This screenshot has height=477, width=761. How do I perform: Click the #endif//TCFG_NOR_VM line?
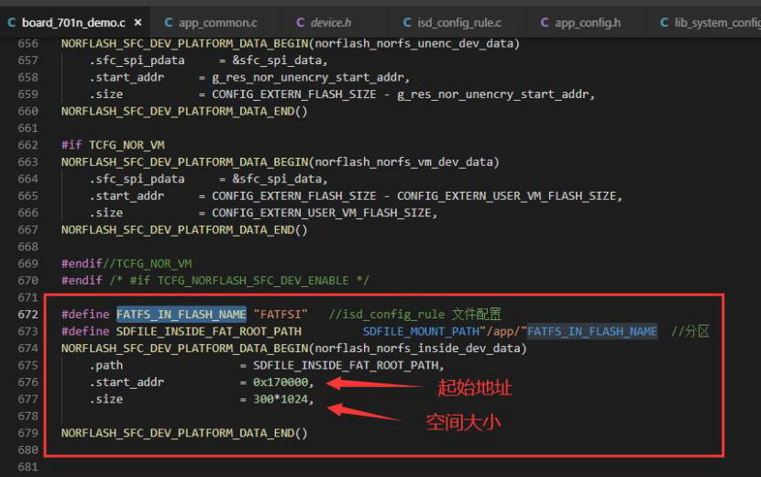click(x=127, y=263)
